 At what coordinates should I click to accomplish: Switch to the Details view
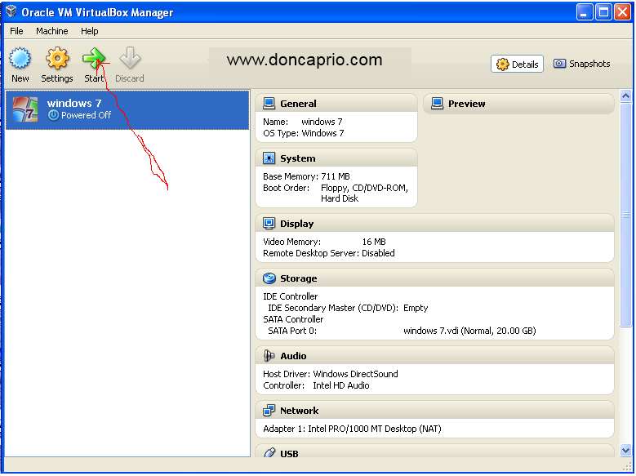pyautogui.click(x=517, y=65)
